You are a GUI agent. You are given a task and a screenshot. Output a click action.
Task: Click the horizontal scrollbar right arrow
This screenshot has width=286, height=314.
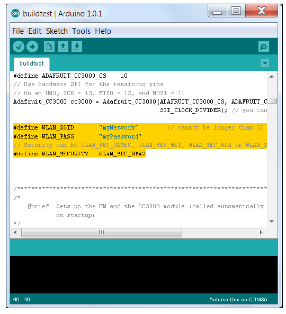pyautogui.click(x=261, y=233)
